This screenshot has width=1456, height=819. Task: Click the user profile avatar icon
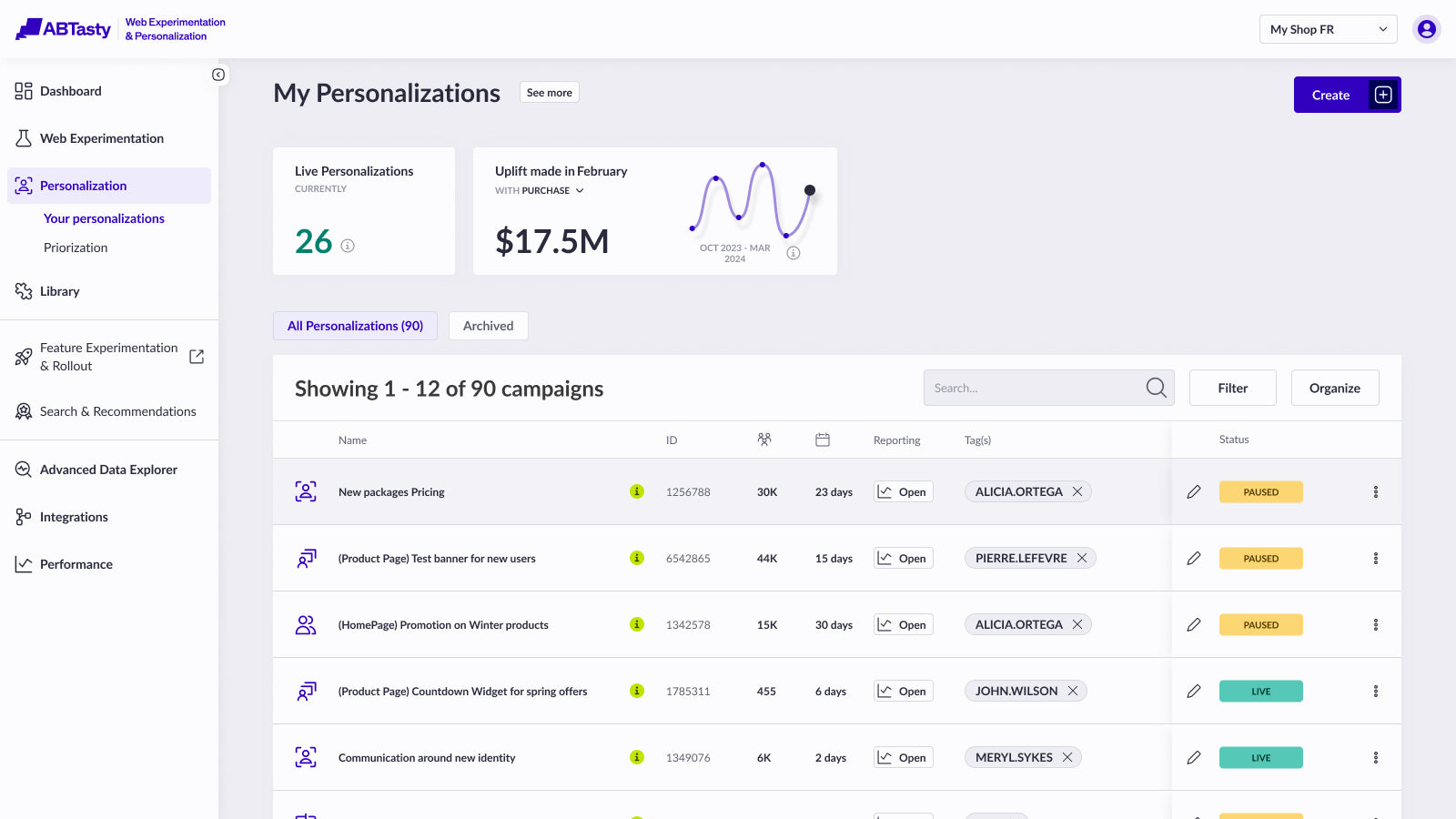tap(1427, 29)
